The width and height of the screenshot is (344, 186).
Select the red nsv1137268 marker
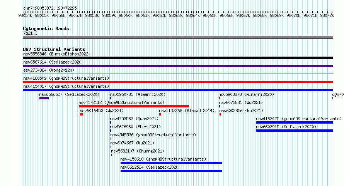(x=160, y=114)
